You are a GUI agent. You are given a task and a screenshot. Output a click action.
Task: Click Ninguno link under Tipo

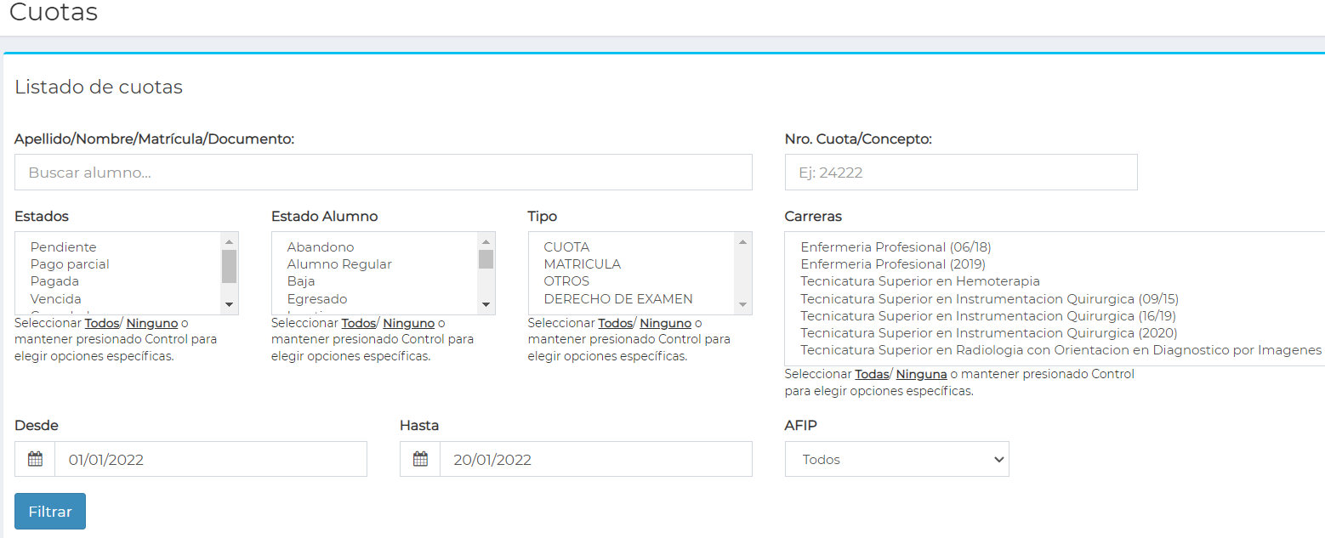pyautogui.click(x=666, y=323)
